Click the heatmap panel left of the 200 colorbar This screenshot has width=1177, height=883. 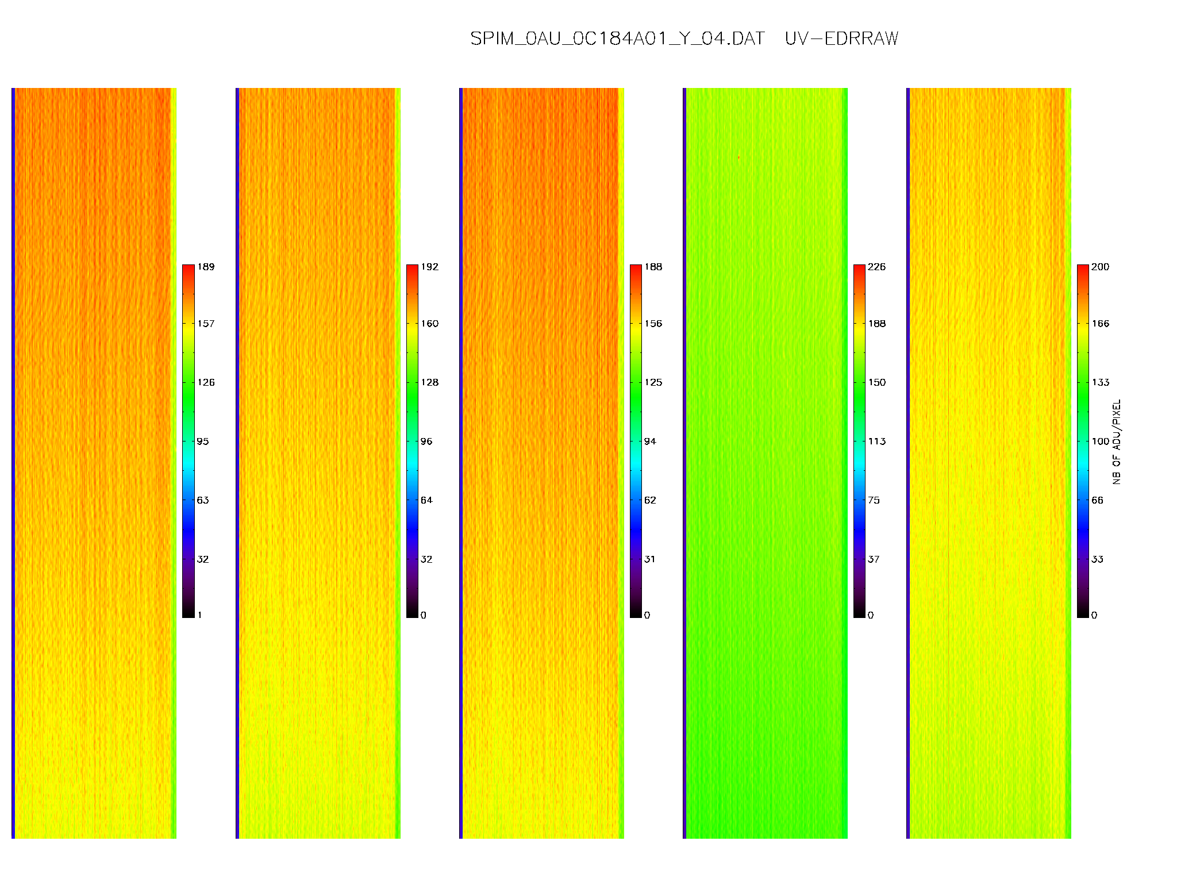[x=988, y=463]
